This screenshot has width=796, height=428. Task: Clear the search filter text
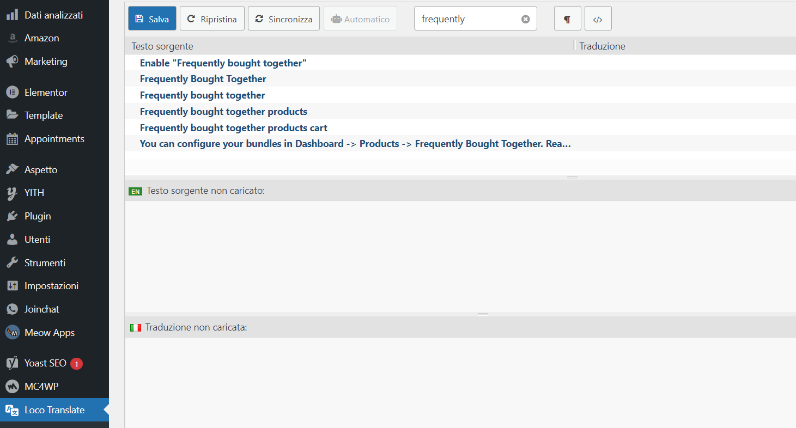click(x=525, y=19)
